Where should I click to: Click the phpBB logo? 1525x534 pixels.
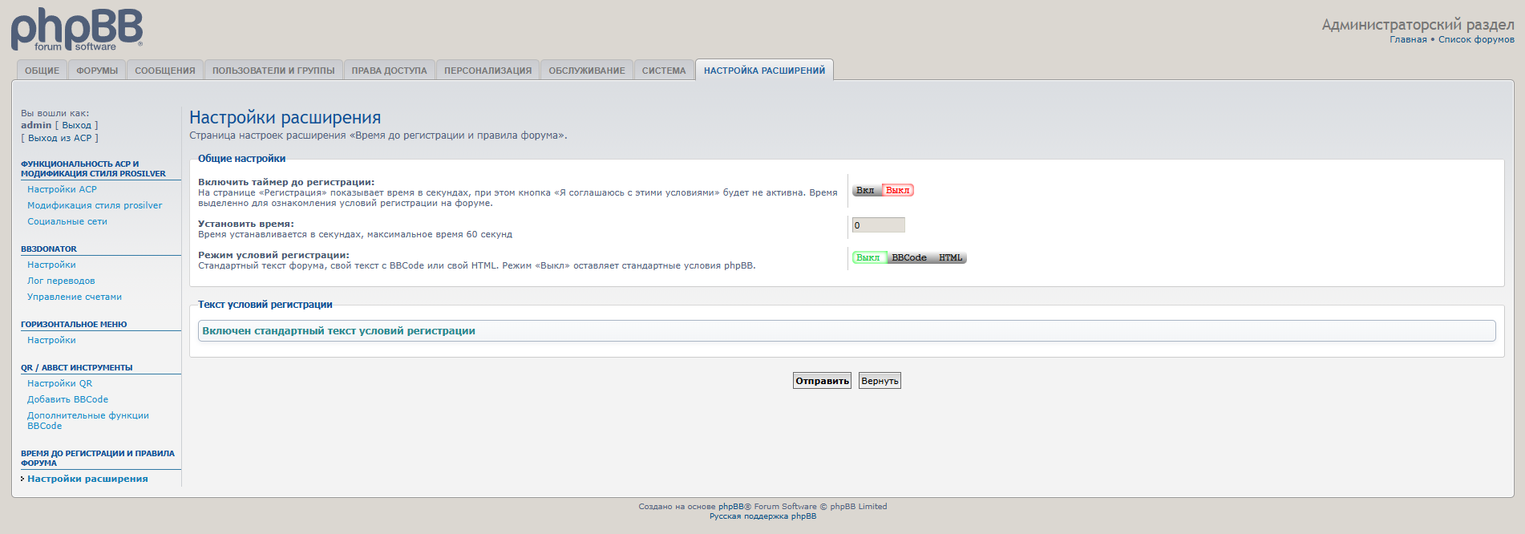[x=77, y=29]
